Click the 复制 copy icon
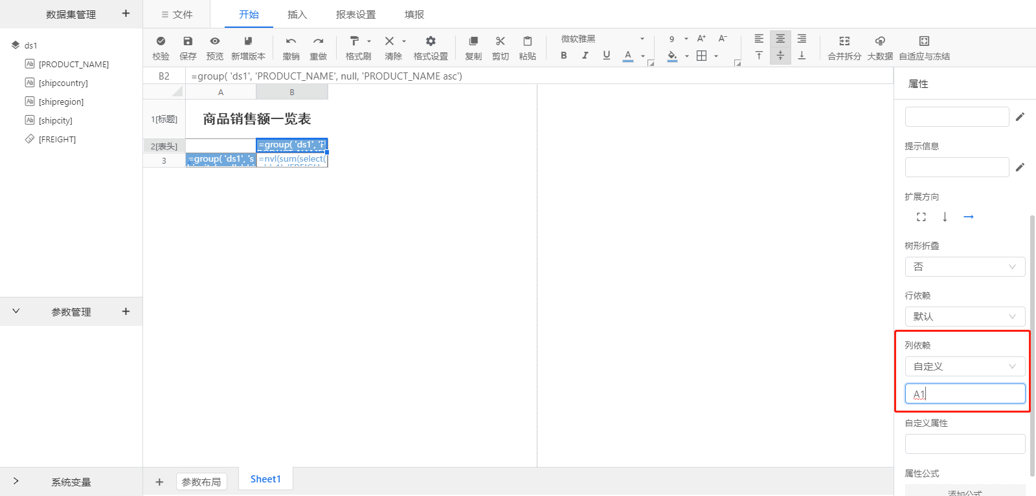Screen dimensions: 1036x496 (473, 41)
